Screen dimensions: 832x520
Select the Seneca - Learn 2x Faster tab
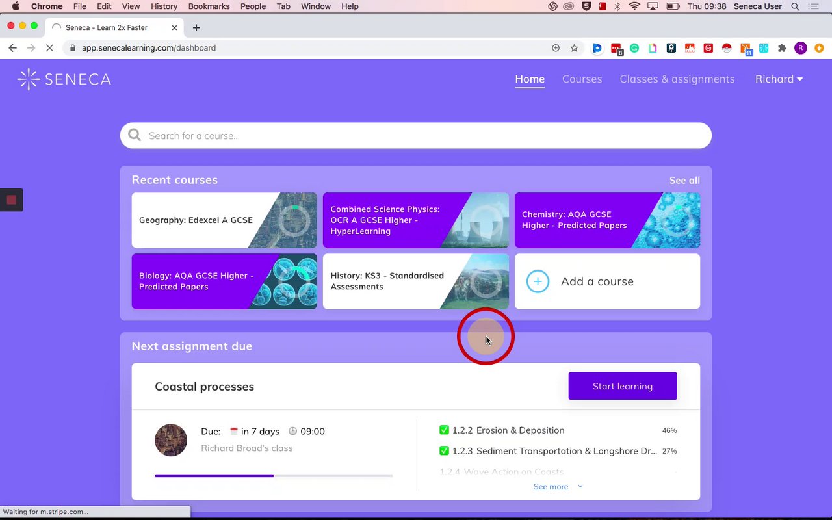click(114, 27)
